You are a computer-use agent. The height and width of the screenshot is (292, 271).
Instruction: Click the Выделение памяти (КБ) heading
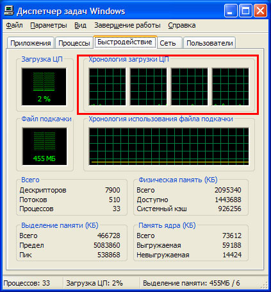(60, 225)
